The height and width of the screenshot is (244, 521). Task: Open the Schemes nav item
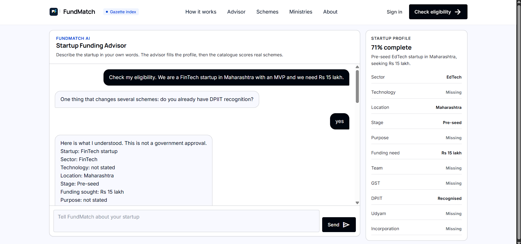pyautogui.click(x=267, y=12)
